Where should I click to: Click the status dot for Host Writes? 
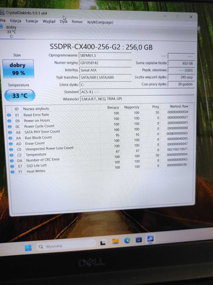click(13, 172)
